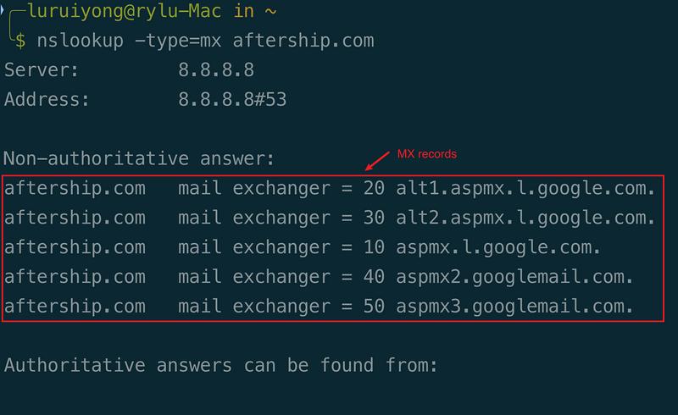Select the aspmx3.googlemail.com. hostname
The height and width of the screenshot is (415, 678).
(514, 307)
